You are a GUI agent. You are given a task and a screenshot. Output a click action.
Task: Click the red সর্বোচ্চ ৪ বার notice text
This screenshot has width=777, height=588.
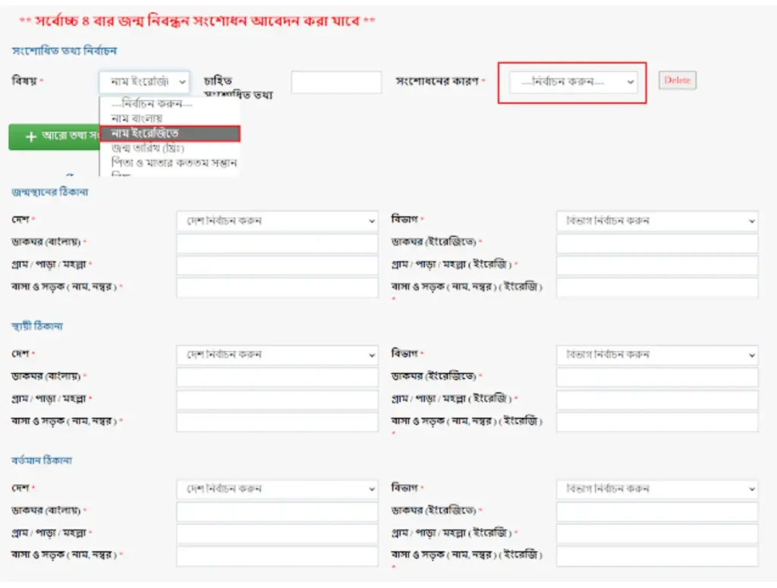(x=197, y=20)
